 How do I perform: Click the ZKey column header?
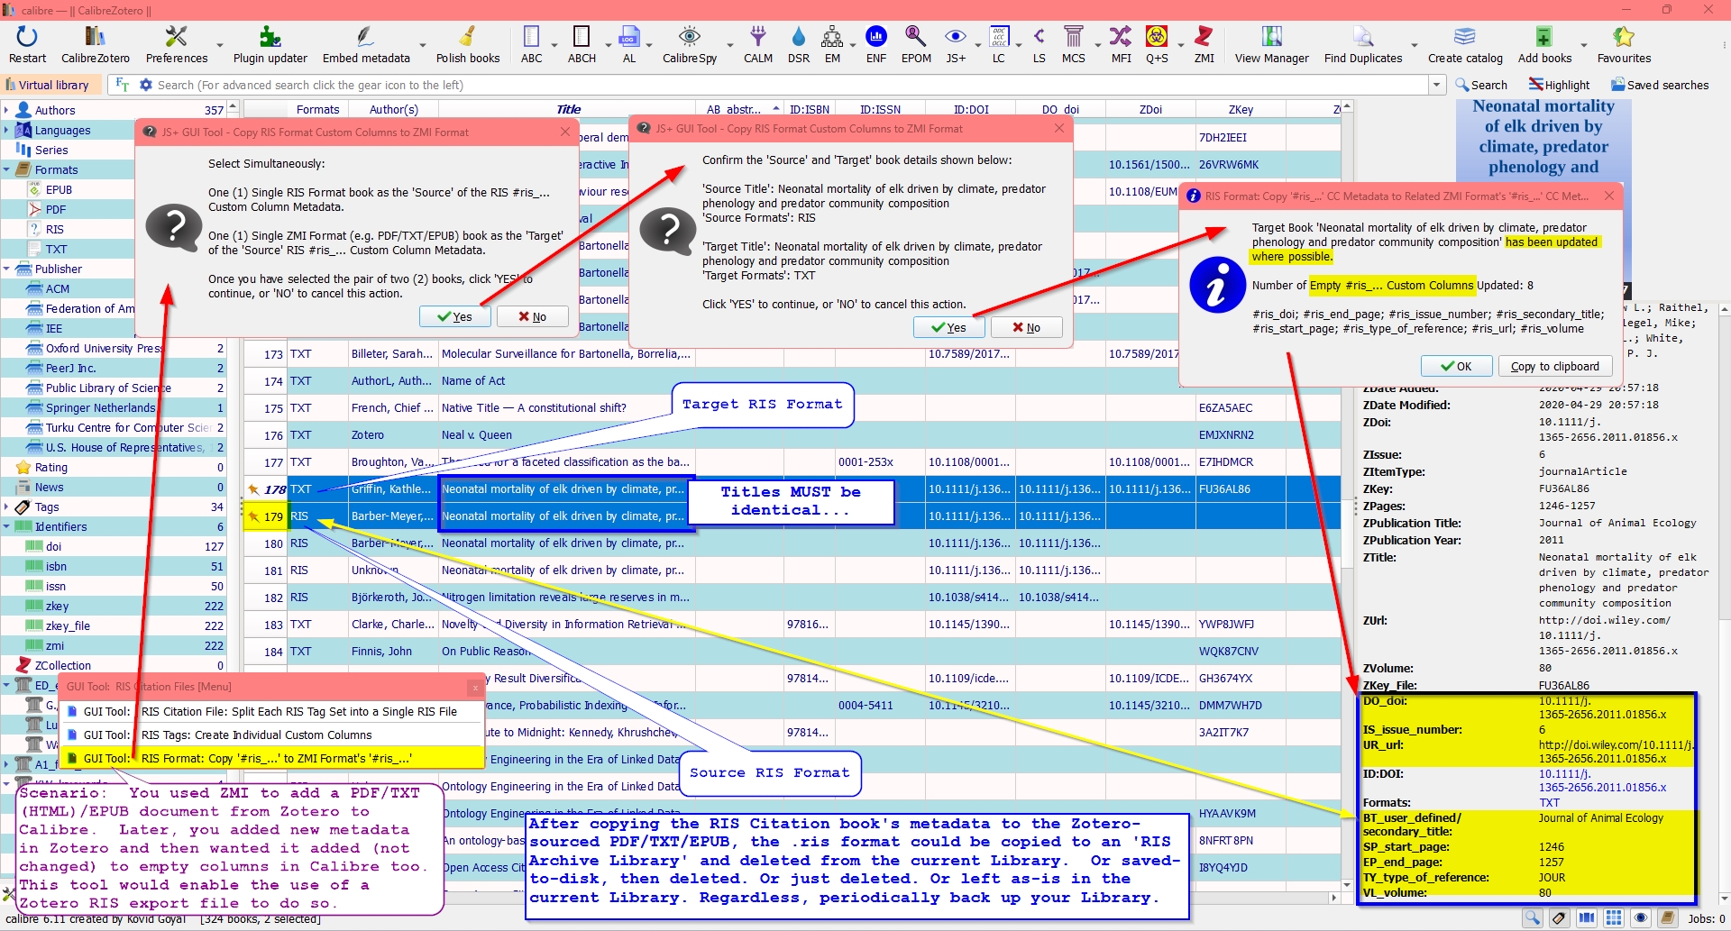1241,109
